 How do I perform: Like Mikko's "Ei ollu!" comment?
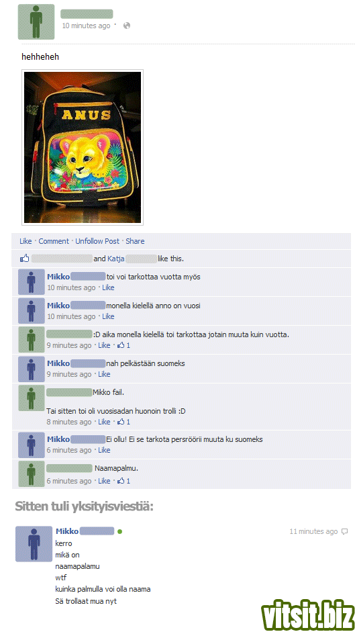[x=104, y=450]
